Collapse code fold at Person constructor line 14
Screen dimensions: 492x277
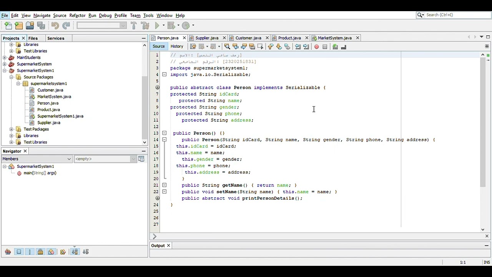click(164, 140)
